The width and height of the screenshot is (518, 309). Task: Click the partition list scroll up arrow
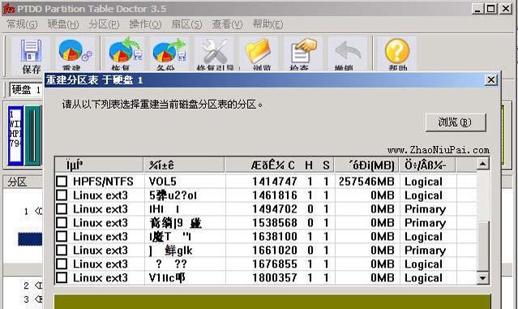[x=482, y=164]
